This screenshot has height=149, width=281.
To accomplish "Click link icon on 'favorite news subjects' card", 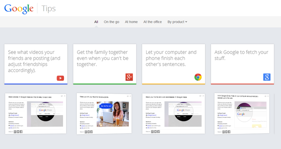I will 128,96.
